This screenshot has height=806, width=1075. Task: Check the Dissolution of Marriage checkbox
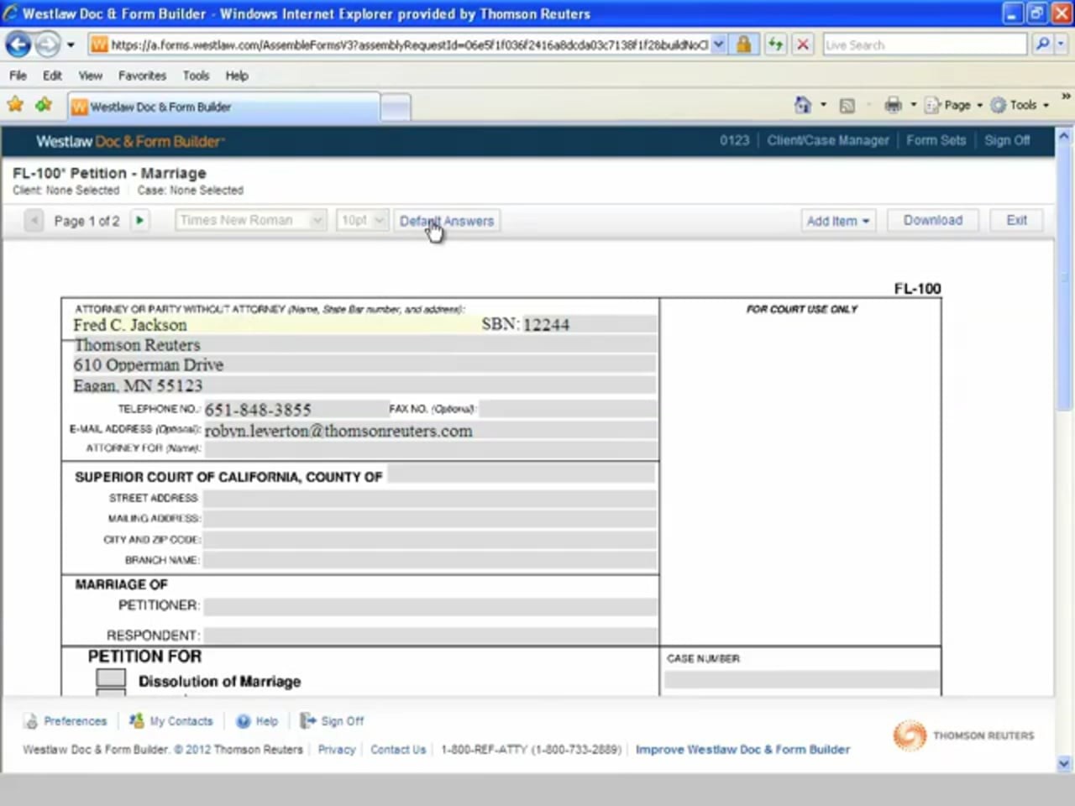pyautogui.click(x=111, y=678)
